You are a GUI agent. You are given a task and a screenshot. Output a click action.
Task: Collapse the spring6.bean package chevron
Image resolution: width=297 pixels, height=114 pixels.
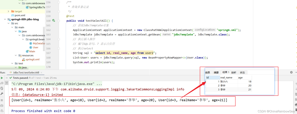coord(23,39)
